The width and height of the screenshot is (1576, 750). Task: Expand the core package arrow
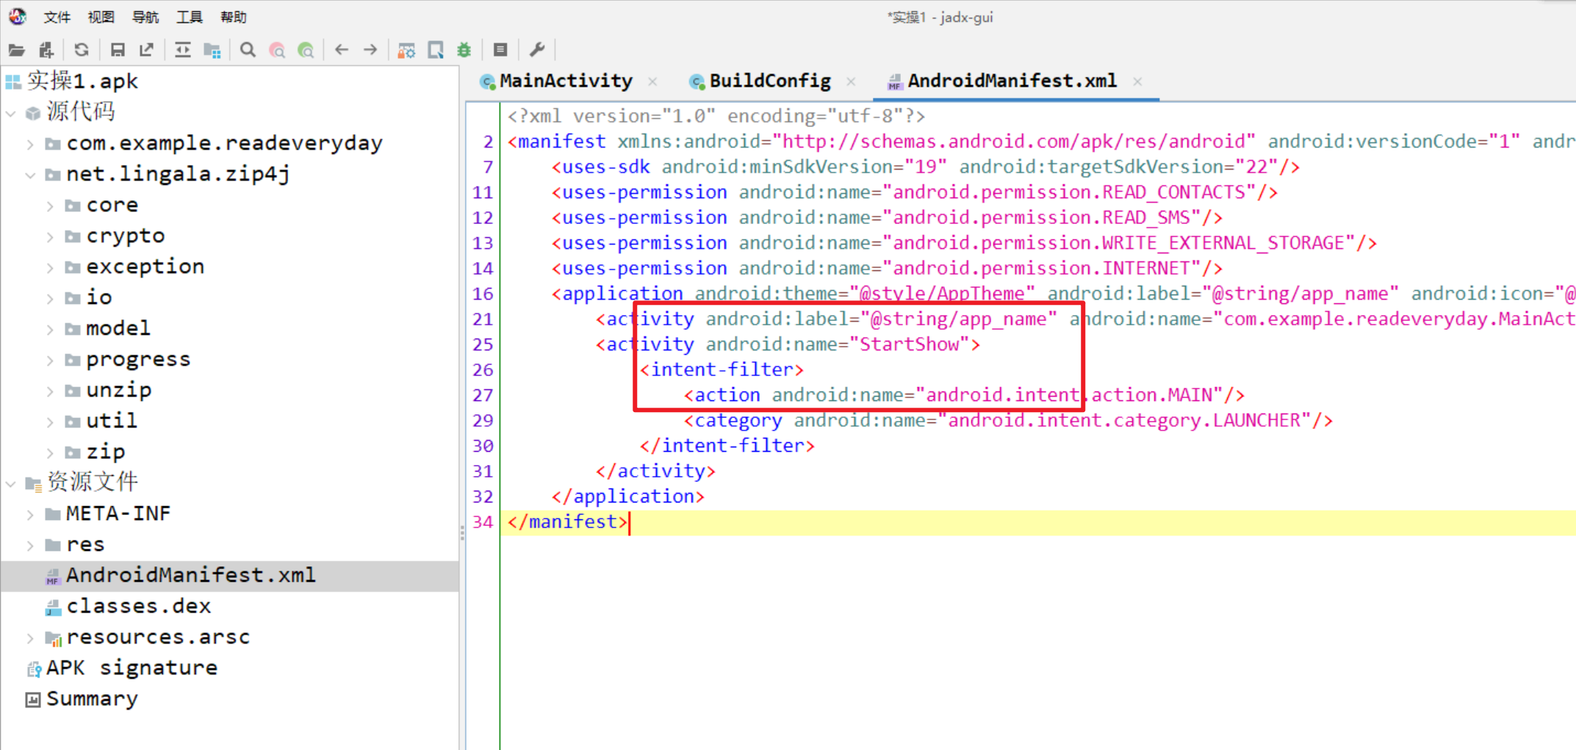[50, 206]
